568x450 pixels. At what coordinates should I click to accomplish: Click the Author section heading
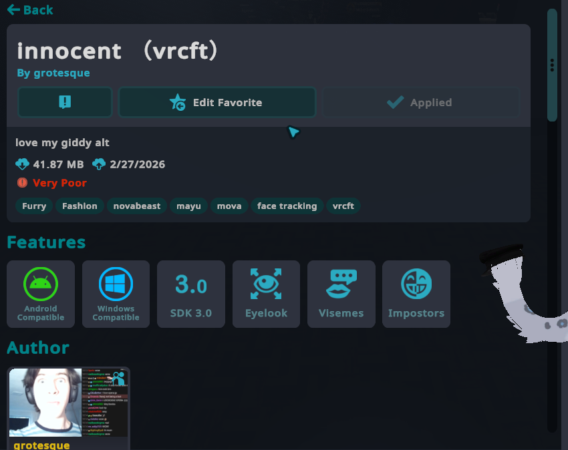38,348
